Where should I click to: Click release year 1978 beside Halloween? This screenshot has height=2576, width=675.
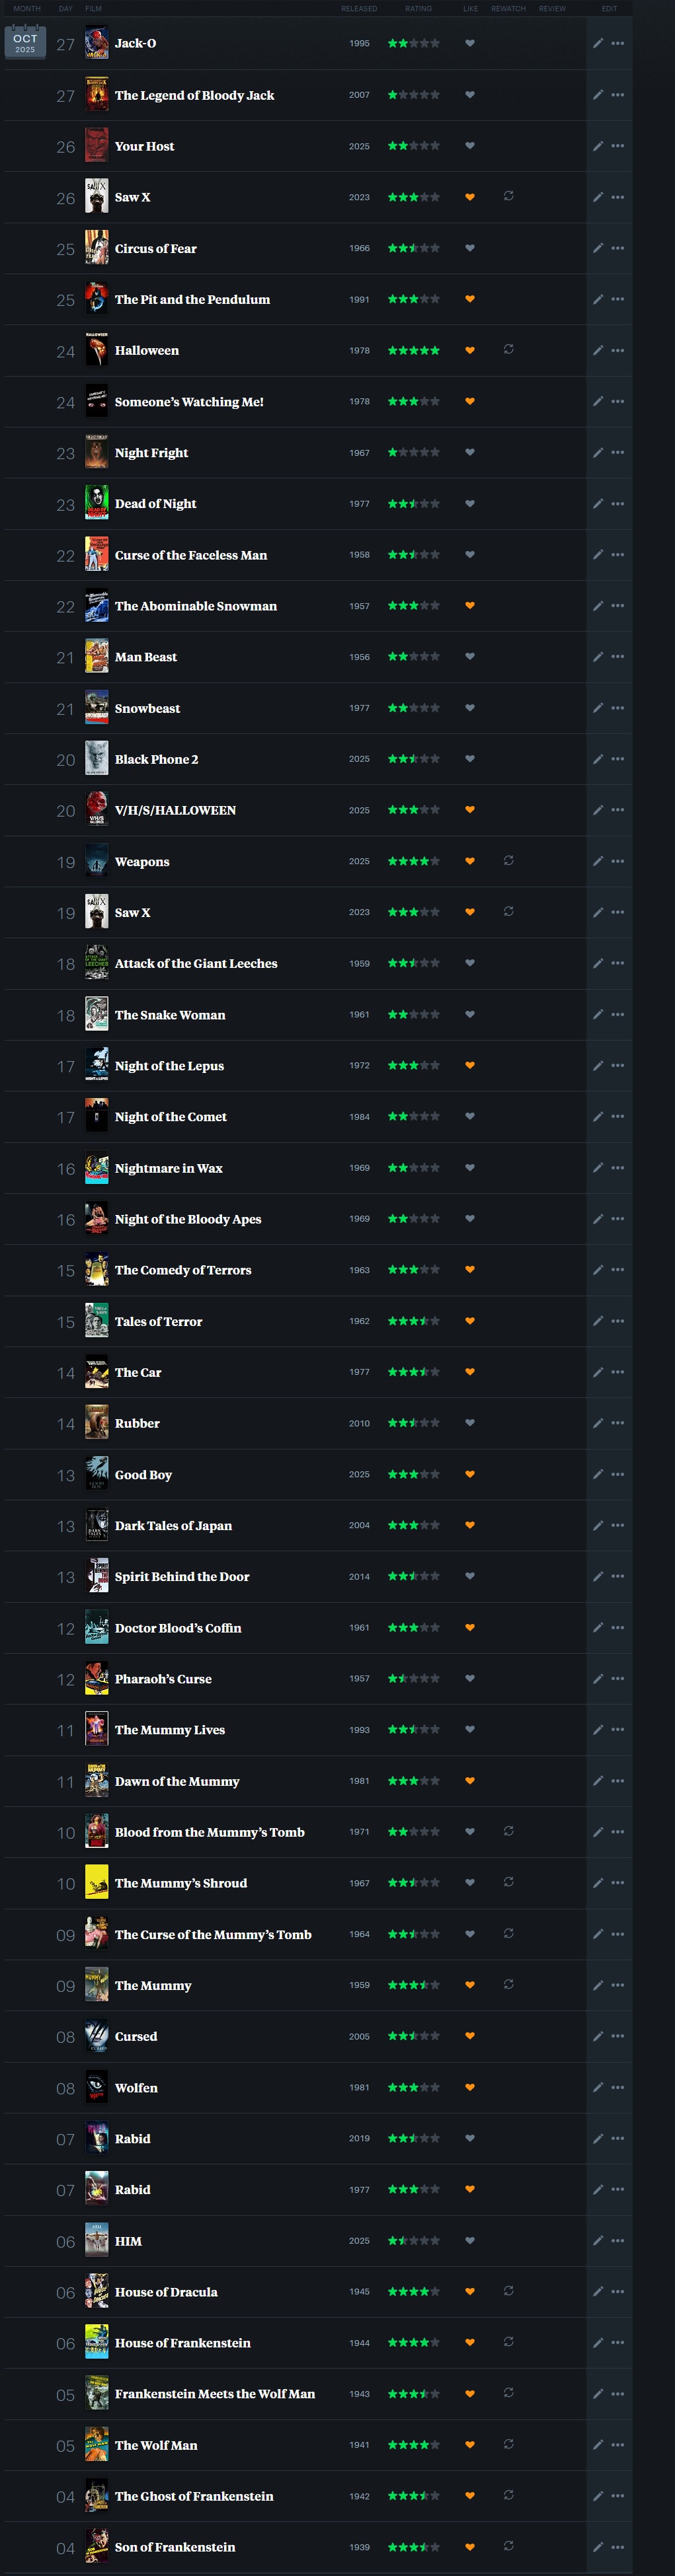(x=359, y=351)
